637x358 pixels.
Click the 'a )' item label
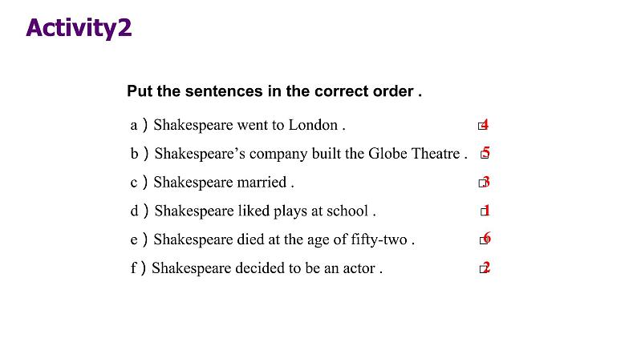click(139, 125)
